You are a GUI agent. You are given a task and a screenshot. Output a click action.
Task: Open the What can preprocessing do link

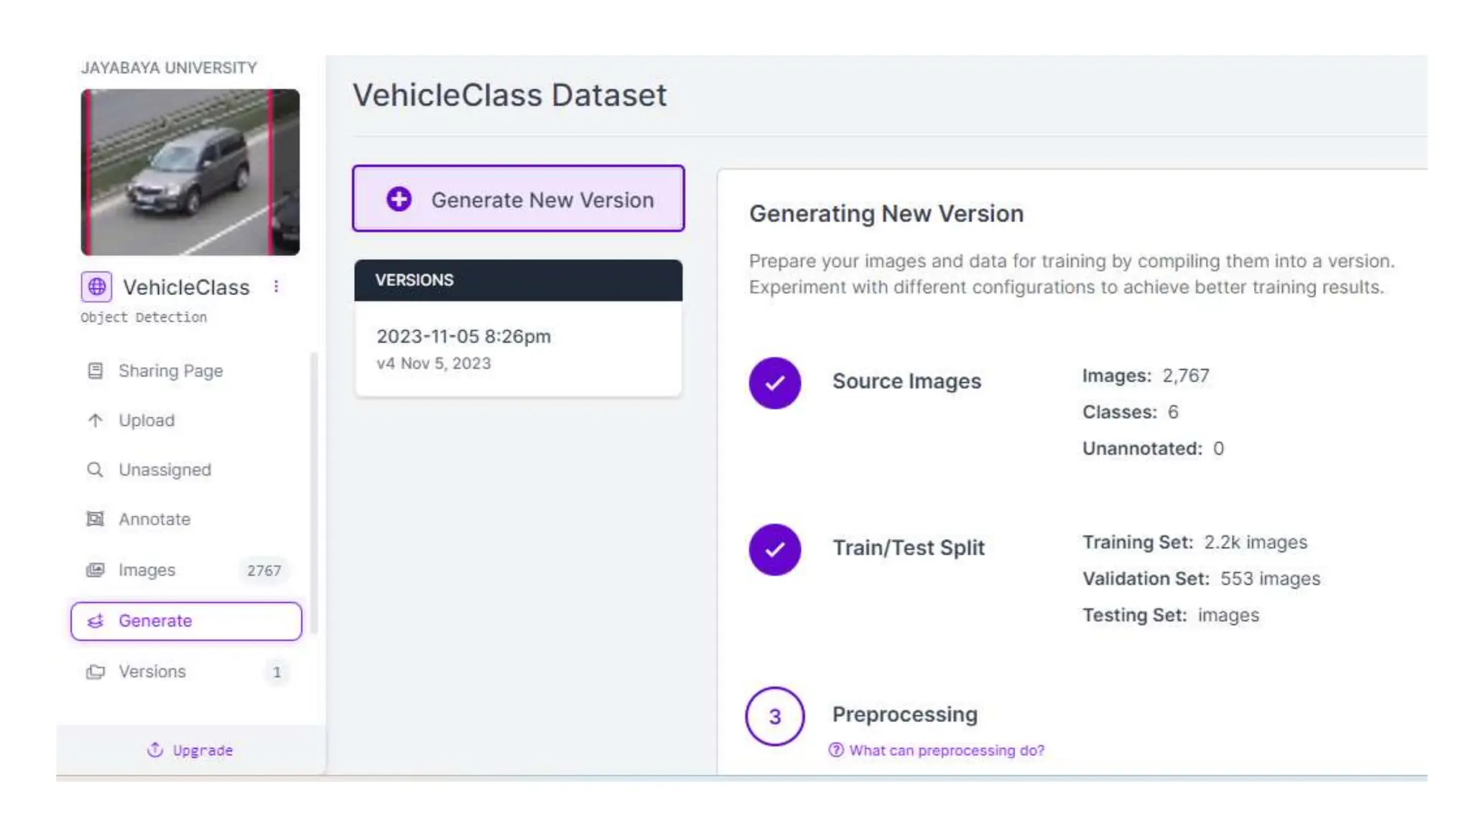pos(945,750)
